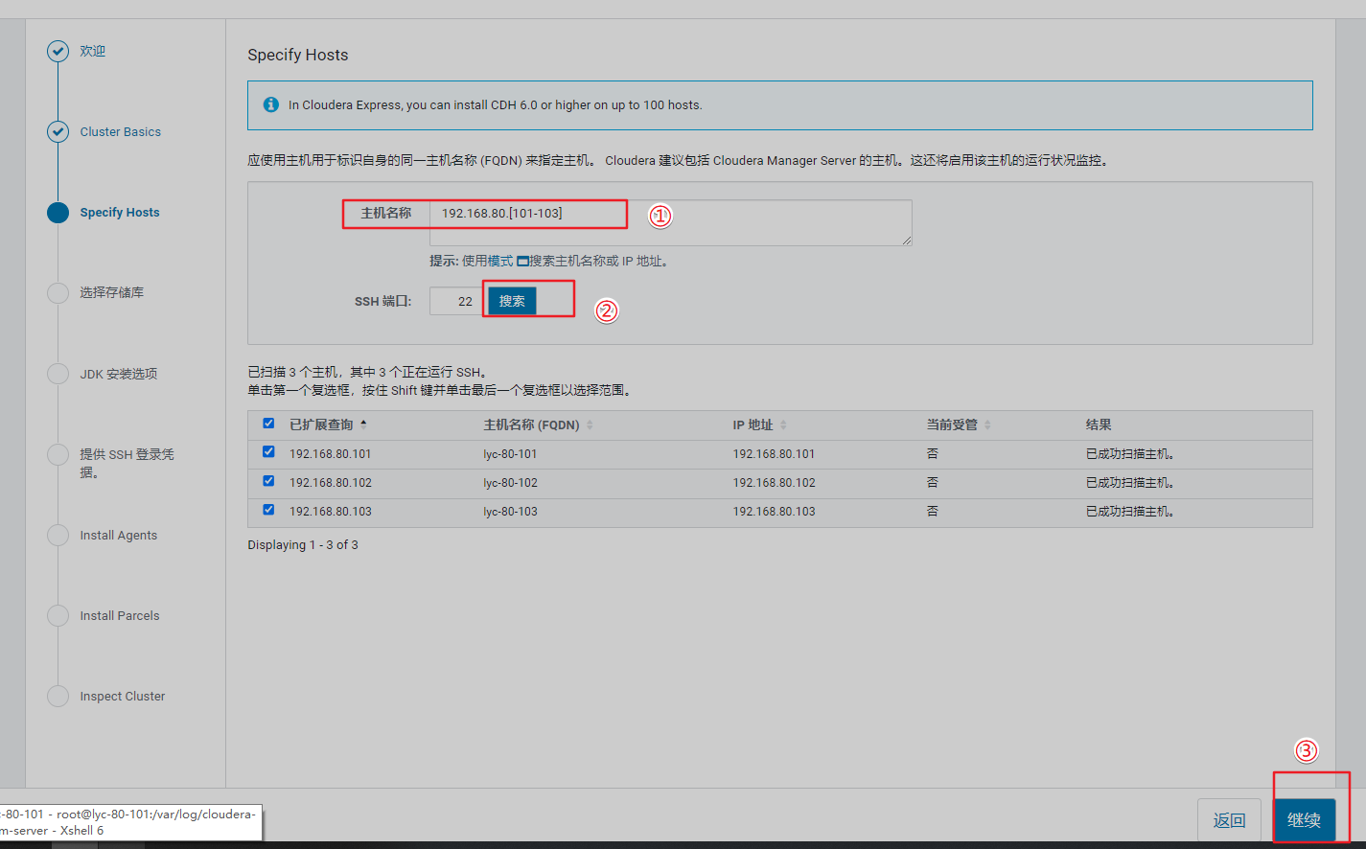Click the Xshell 6 taskbar tooltip
The height and width of the screenshot is (849, 1366).
pyautogui.click(x=129, y=822)
